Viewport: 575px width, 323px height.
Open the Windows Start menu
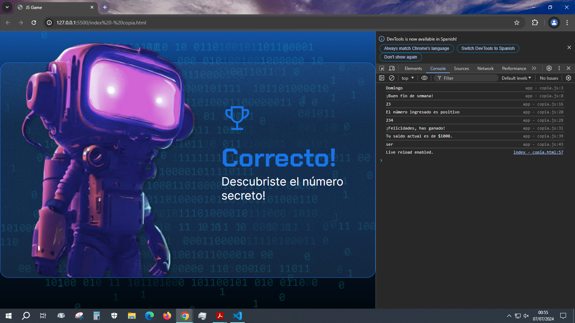pos(9,316)
